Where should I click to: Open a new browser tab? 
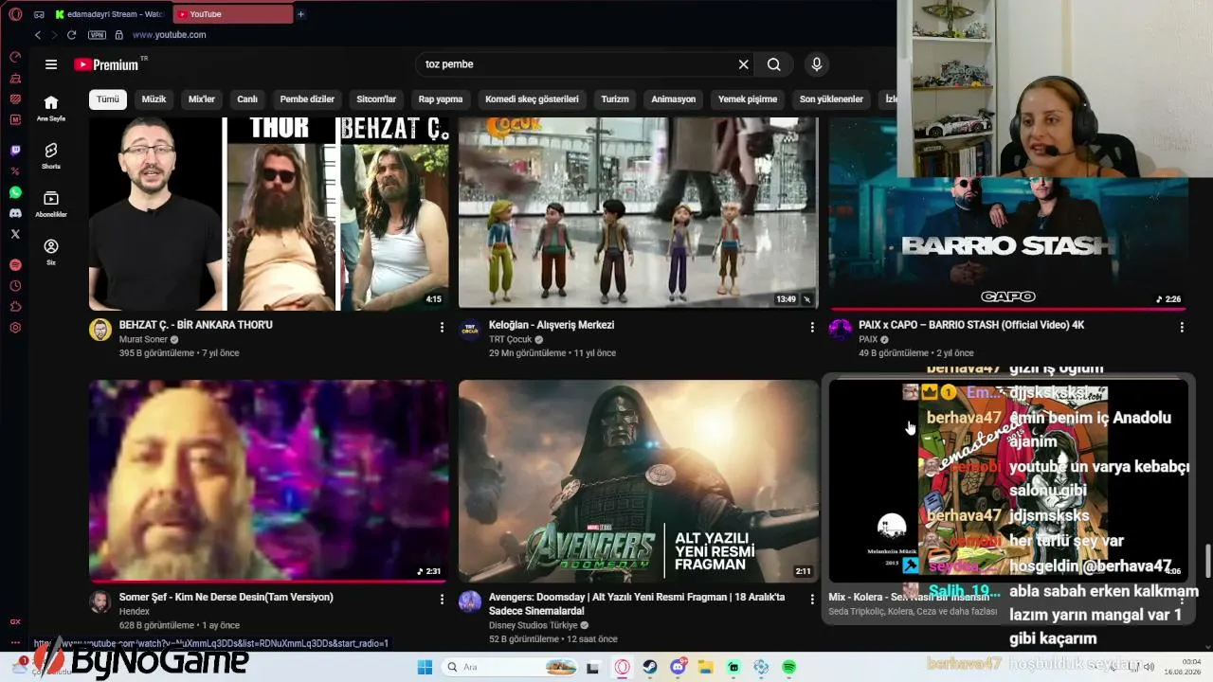tap(300, 14)
